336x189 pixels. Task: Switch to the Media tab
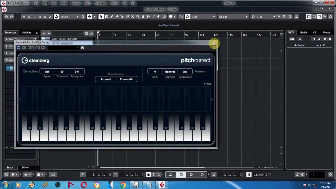pos(303,33)
